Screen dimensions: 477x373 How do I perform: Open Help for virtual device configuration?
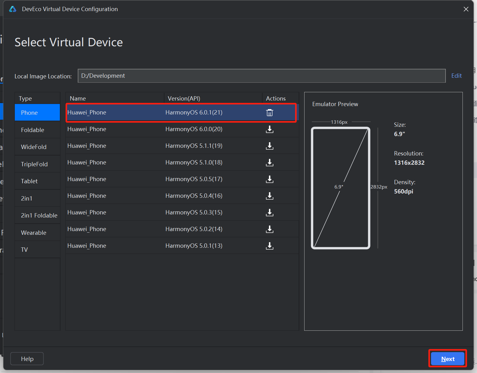pyautogui.click(x=27, y=359)
